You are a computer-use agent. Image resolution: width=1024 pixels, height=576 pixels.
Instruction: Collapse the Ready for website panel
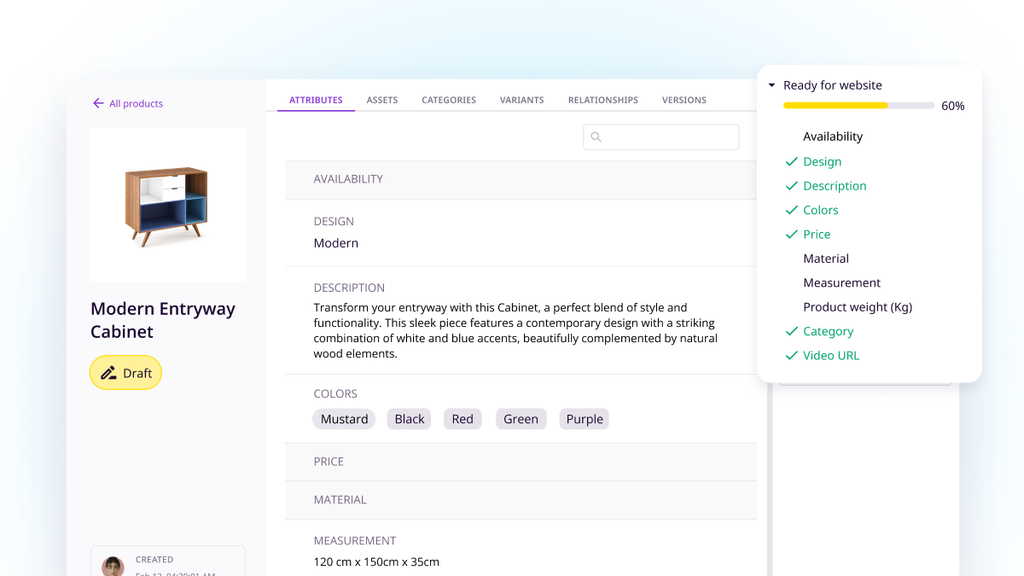771,84
